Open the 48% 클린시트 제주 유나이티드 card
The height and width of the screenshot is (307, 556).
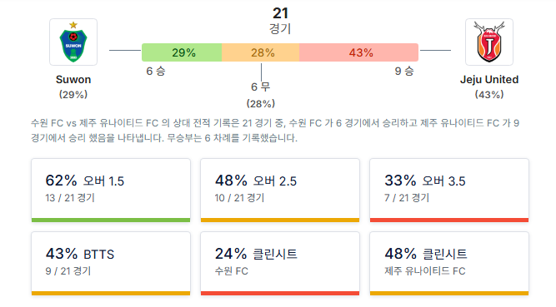[449, 264]
